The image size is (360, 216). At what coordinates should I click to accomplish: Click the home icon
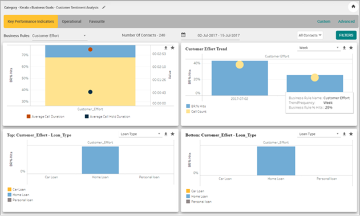tap(353, 7)
